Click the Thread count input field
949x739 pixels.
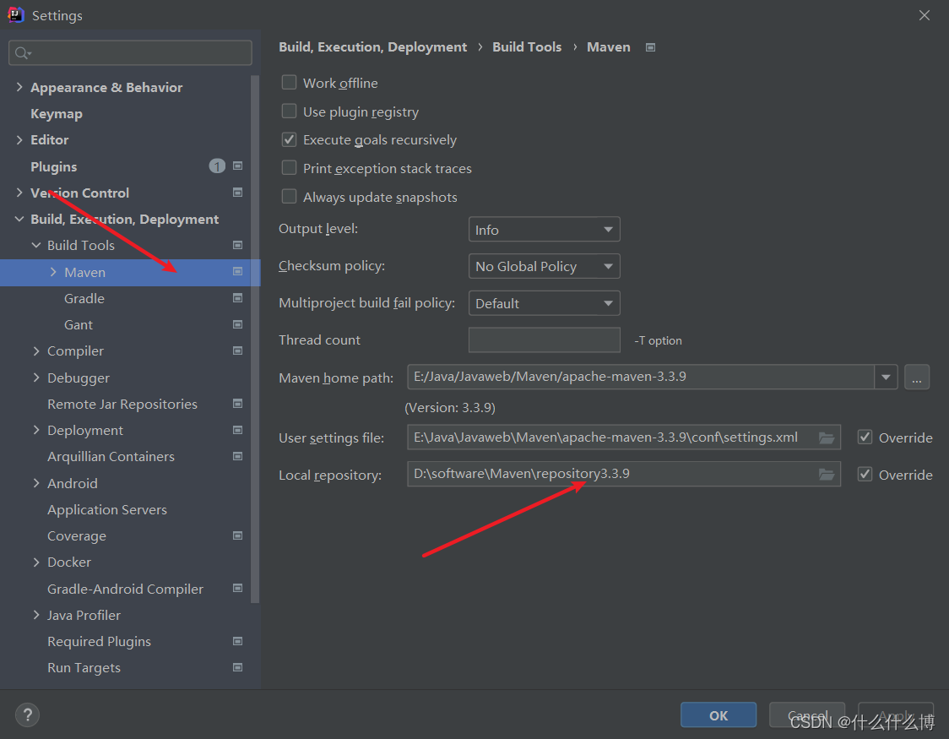pyautogui.click(x=544, y=340)
